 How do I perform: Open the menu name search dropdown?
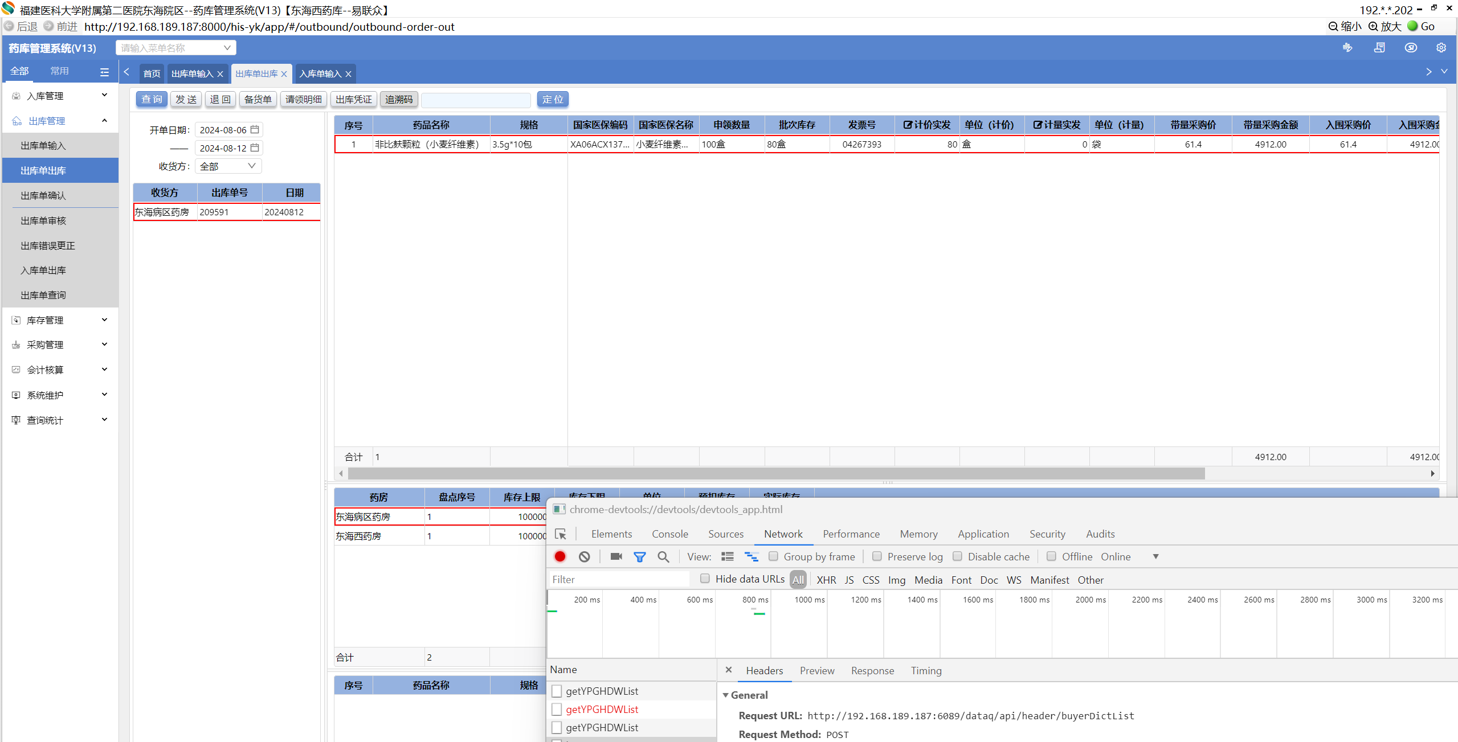click(175, 48)
